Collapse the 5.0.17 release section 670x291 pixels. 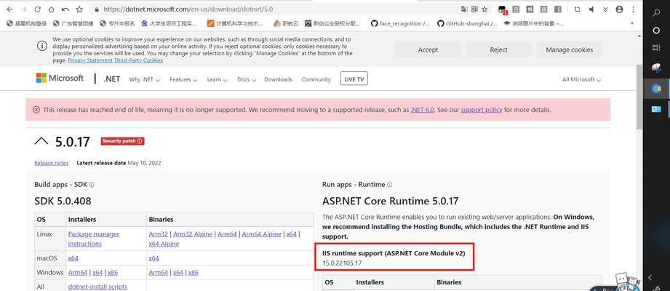[x=41, y=141]
